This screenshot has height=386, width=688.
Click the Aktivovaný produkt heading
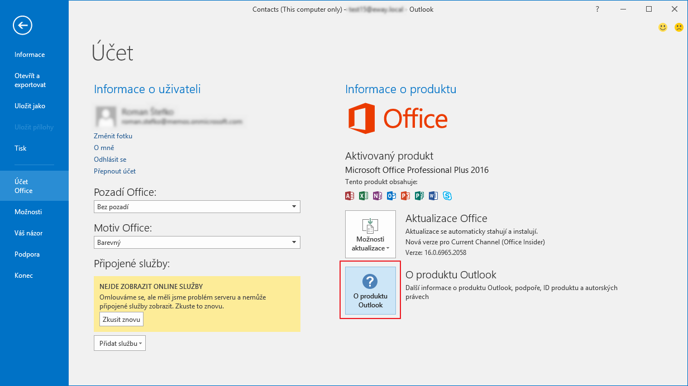[389, 156]
